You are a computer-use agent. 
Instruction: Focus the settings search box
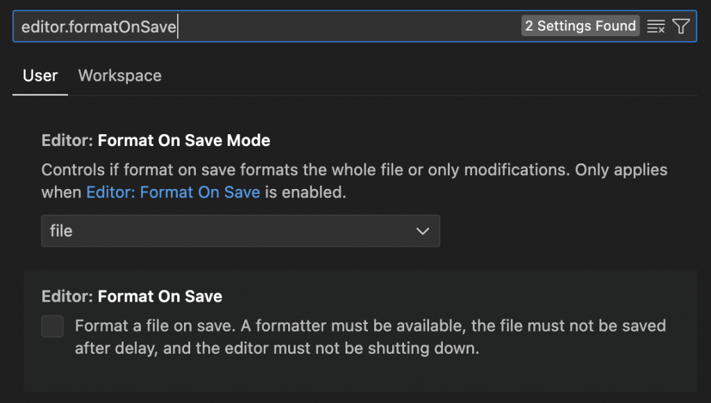point(347,26)
